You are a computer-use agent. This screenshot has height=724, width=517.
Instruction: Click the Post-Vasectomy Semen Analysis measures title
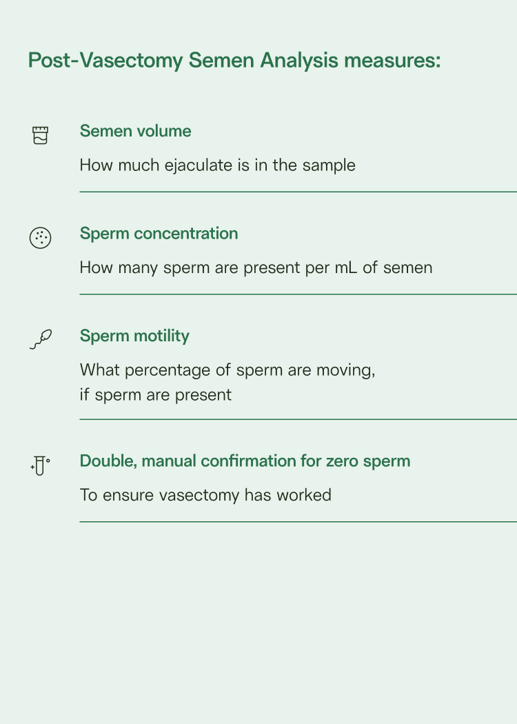click(x=234, y=61)
